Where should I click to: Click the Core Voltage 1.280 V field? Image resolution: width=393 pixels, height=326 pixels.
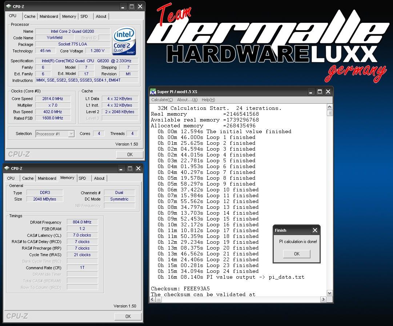[x=97, y=51]
